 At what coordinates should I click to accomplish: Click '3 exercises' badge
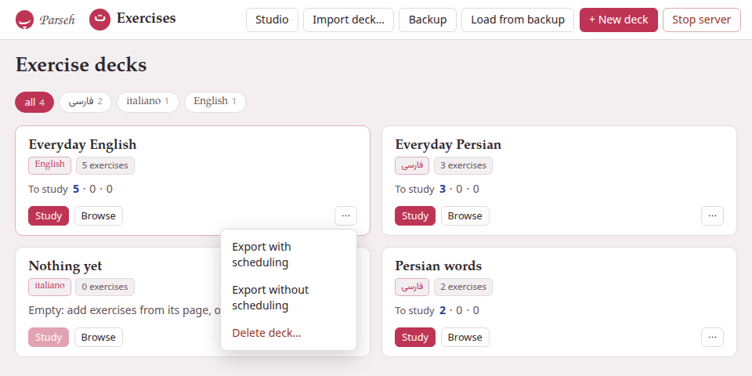pos(463,165)
